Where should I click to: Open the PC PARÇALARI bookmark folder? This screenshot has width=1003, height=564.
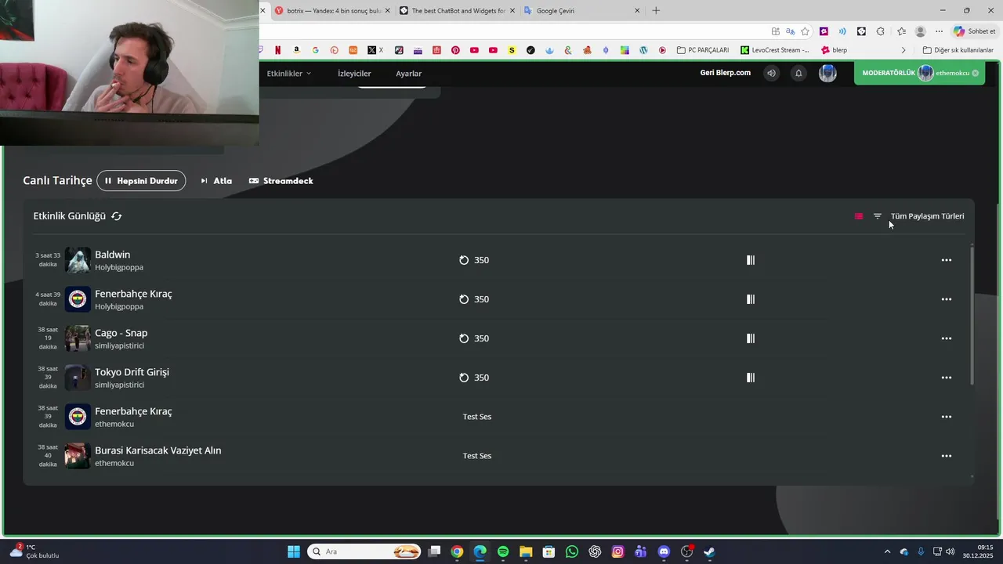pos(703,50)
